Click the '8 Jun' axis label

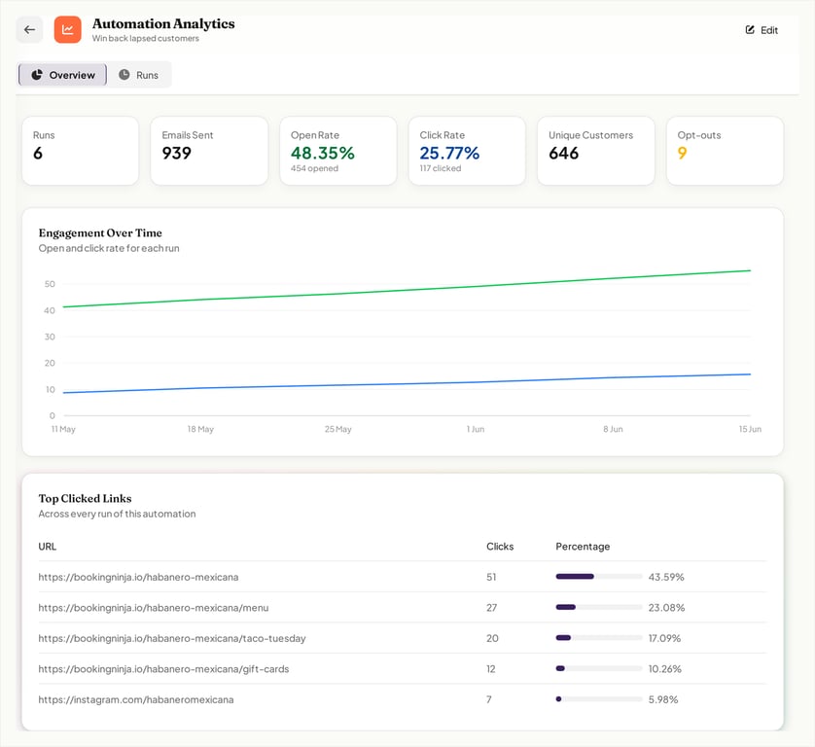click(x=613, y=429)
